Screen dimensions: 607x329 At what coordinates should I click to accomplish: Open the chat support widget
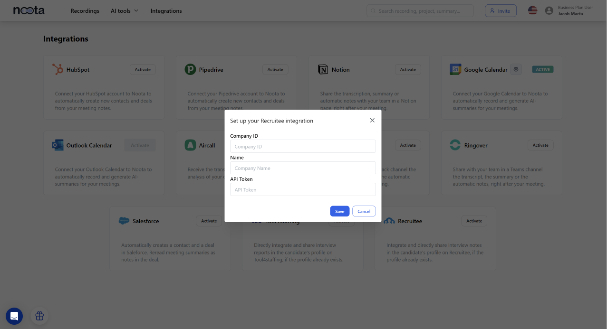click(14, 316)
